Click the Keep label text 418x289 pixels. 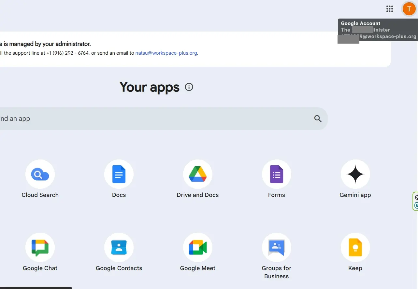click(355, 268)
